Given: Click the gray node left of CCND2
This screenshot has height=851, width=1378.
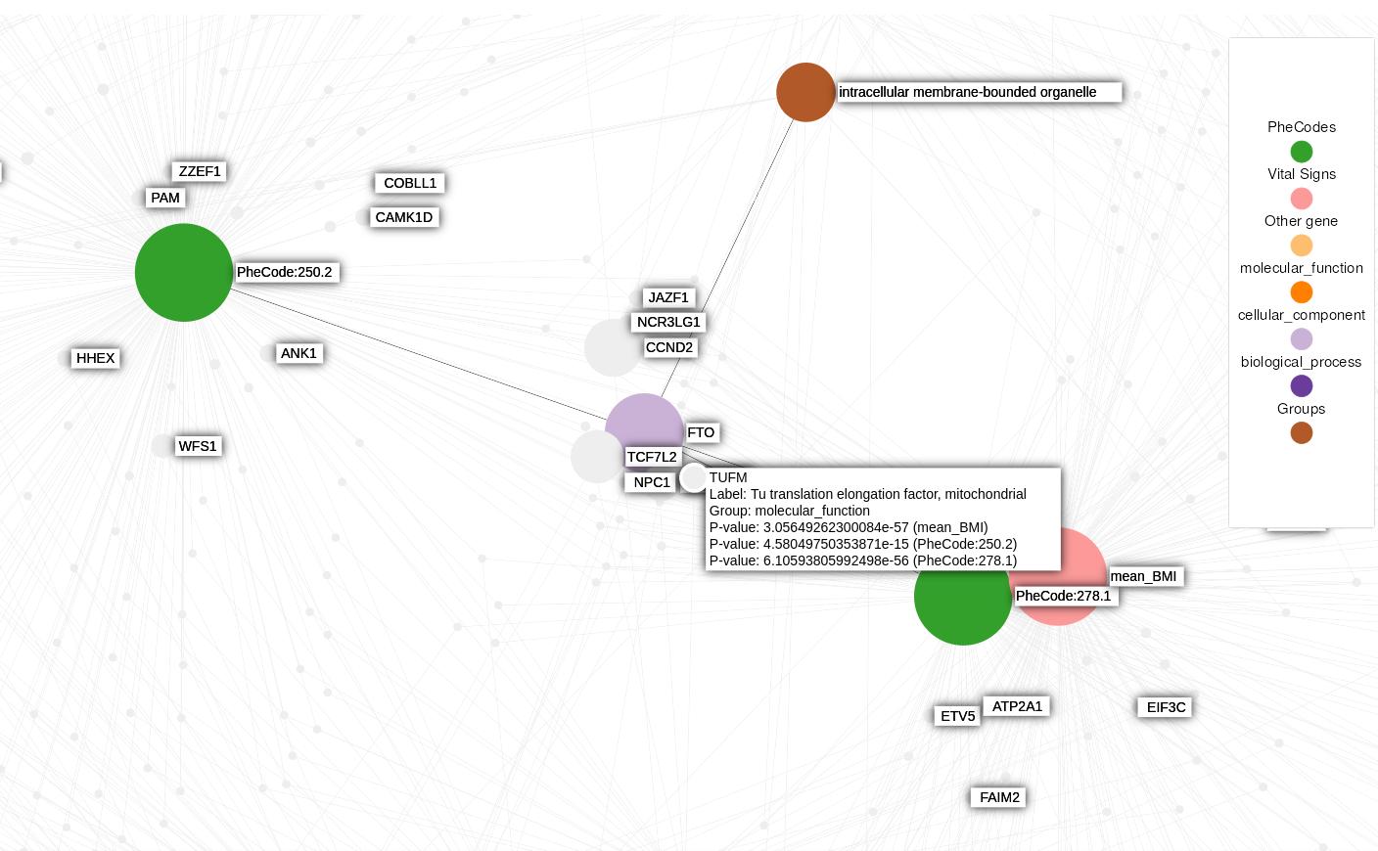Looking at the screenshot, I should click(x=612, y=347).
